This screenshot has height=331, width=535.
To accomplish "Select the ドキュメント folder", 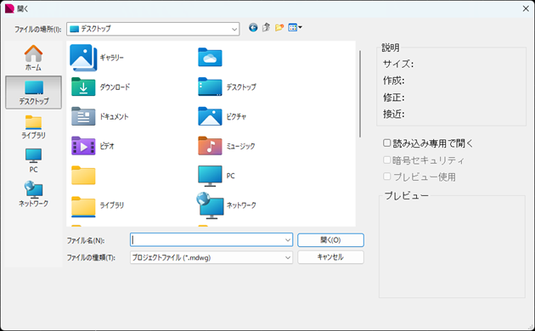I will [x=100, y=116].
